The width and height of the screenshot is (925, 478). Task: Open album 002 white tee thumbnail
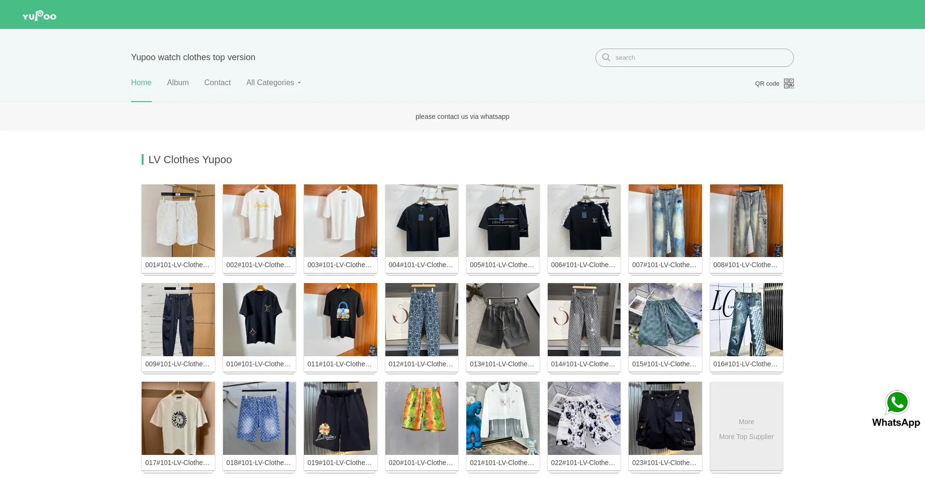pyautogui.click(x=259, y=220)
